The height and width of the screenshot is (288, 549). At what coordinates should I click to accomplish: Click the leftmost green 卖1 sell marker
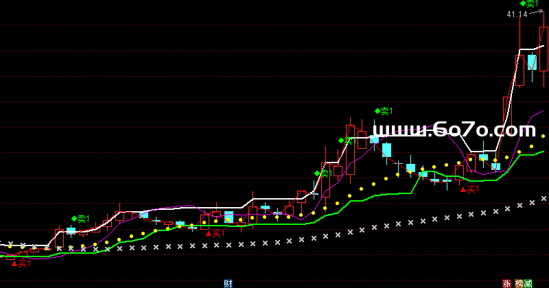click(81, 219)
